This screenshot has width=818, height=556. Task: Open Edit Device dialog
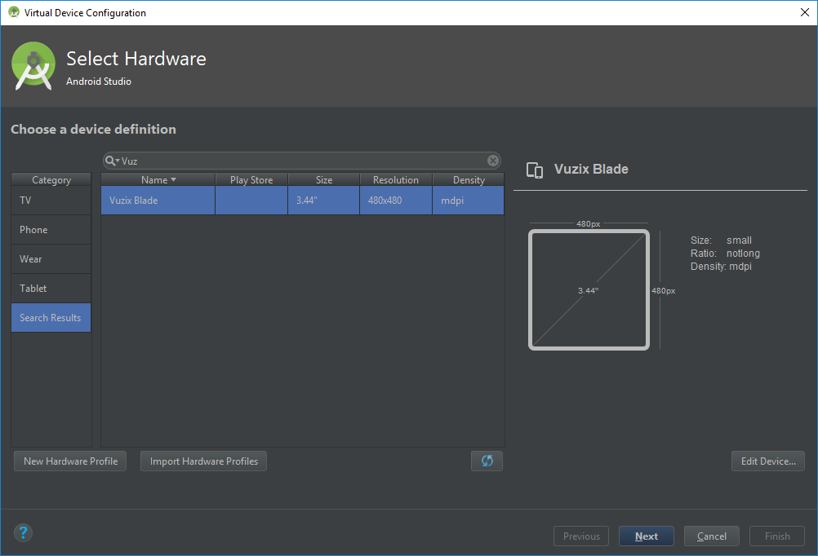[x=768, y=461]
